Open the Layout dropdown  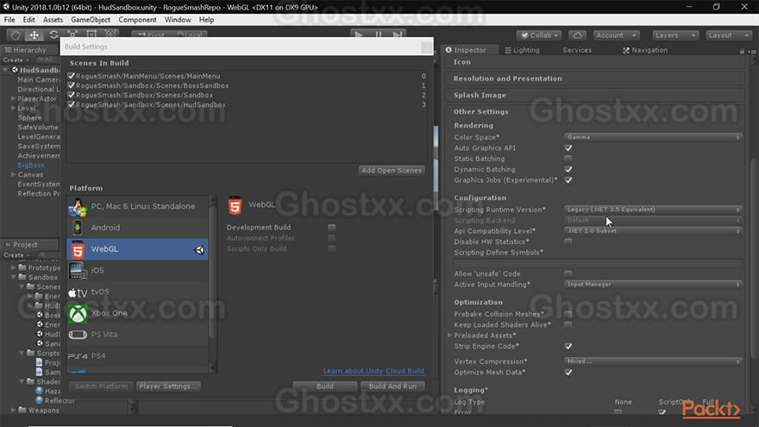click(x=729, y=35)
